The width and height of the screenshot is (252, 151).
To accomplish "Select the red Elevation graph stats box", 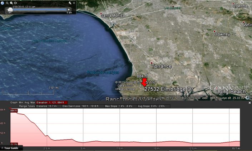I will (x=51, y=103).
